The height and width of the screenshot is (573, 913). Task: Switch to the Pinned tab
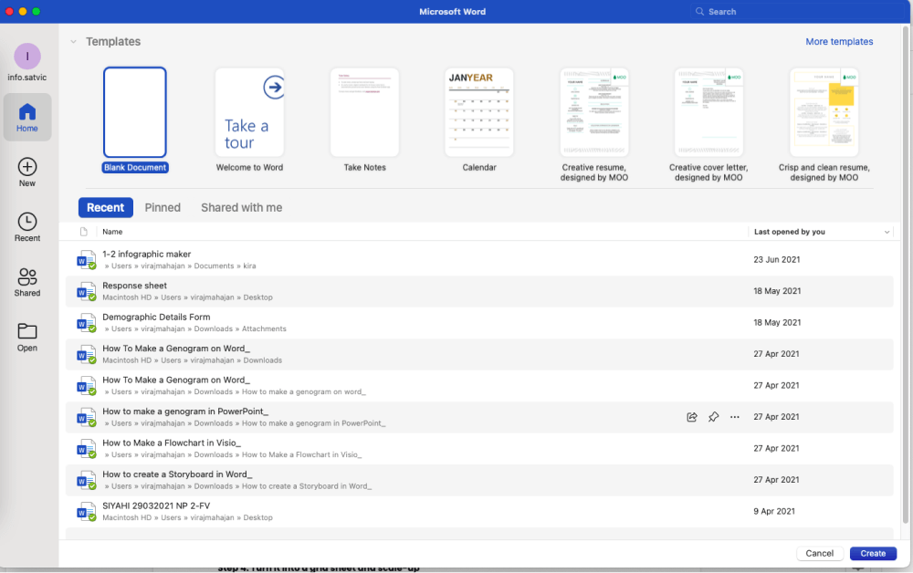(163, 208)
